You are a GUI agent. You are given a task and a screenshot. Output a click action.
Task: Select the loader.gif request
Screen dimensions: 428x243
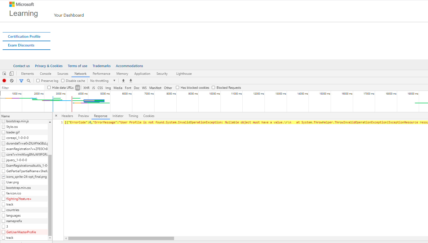click(x=24, y=132)
